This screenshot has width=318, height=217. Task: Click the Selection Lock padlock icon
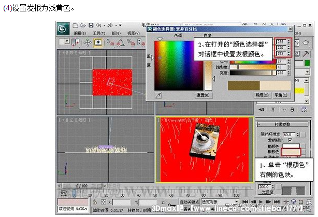95,202
